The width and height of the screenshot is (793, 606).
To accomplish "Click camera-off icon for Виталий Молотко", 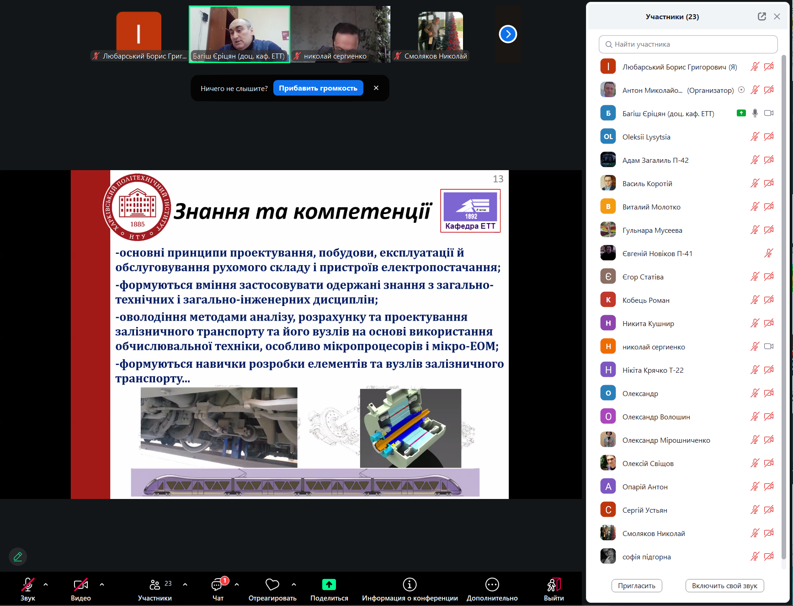I will pyautogui.click(x=769, y=207).
